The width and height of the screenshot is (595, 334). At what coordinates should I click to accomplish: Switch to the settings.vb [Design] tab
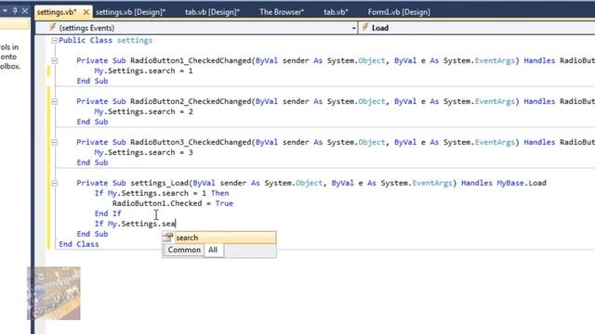click(x=130, y=12)
